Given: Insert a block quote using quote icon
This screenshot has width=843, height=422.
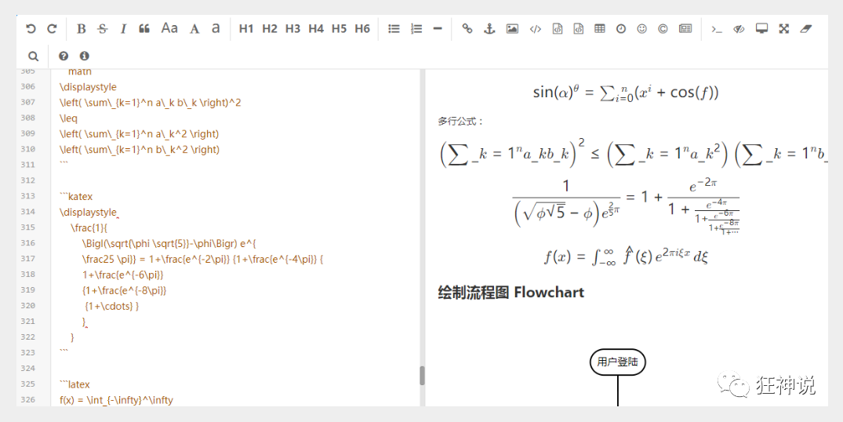Looking at the screenshot, I should tap(144, 28).
